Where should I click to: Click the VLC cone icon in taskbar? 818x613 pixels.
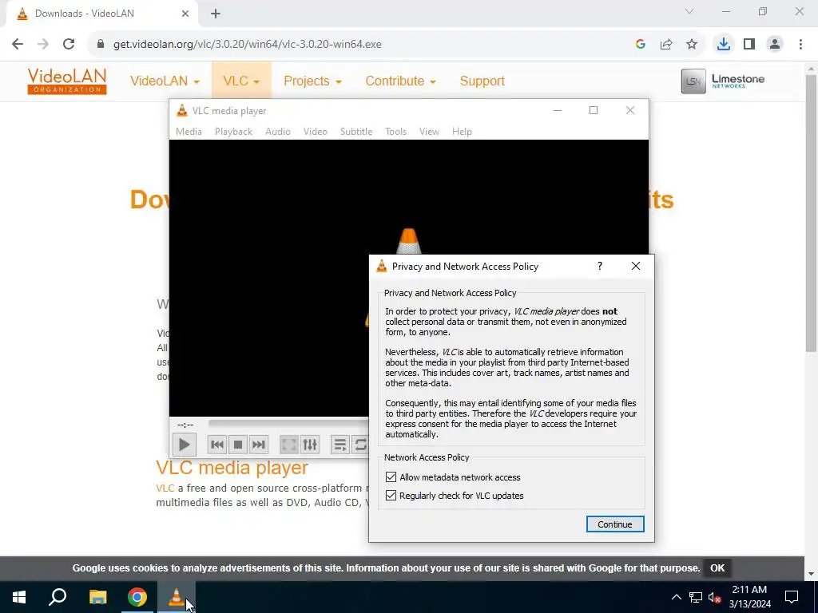pyautogui.click(x=177, y=597)
